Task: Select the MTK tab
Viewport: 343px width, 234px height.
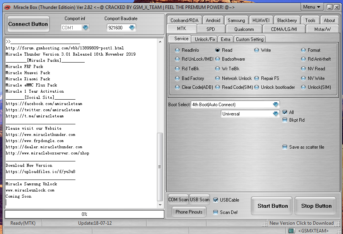Action: tap(182, 29)
